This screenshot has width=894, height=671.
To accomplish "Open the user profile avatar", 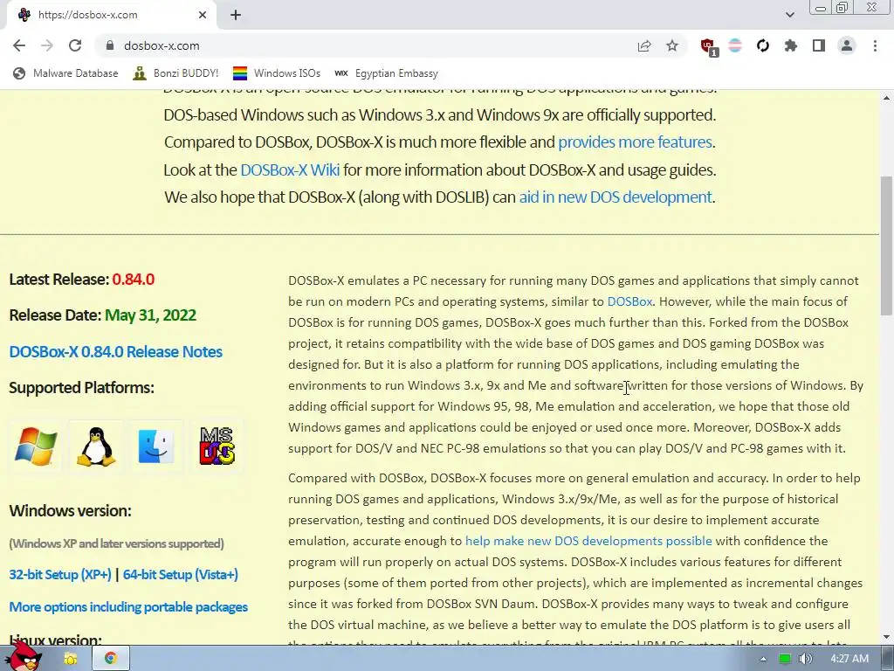I will click(847, 45).
